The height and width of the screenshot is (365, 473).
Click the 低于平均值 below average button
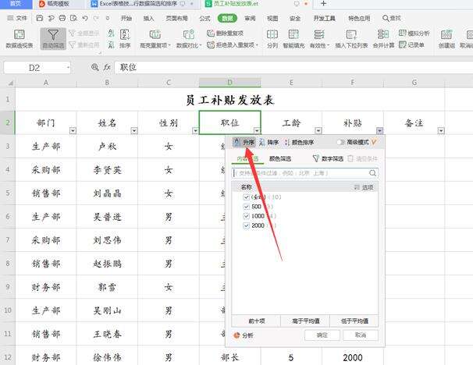click(x=354, y=321)
